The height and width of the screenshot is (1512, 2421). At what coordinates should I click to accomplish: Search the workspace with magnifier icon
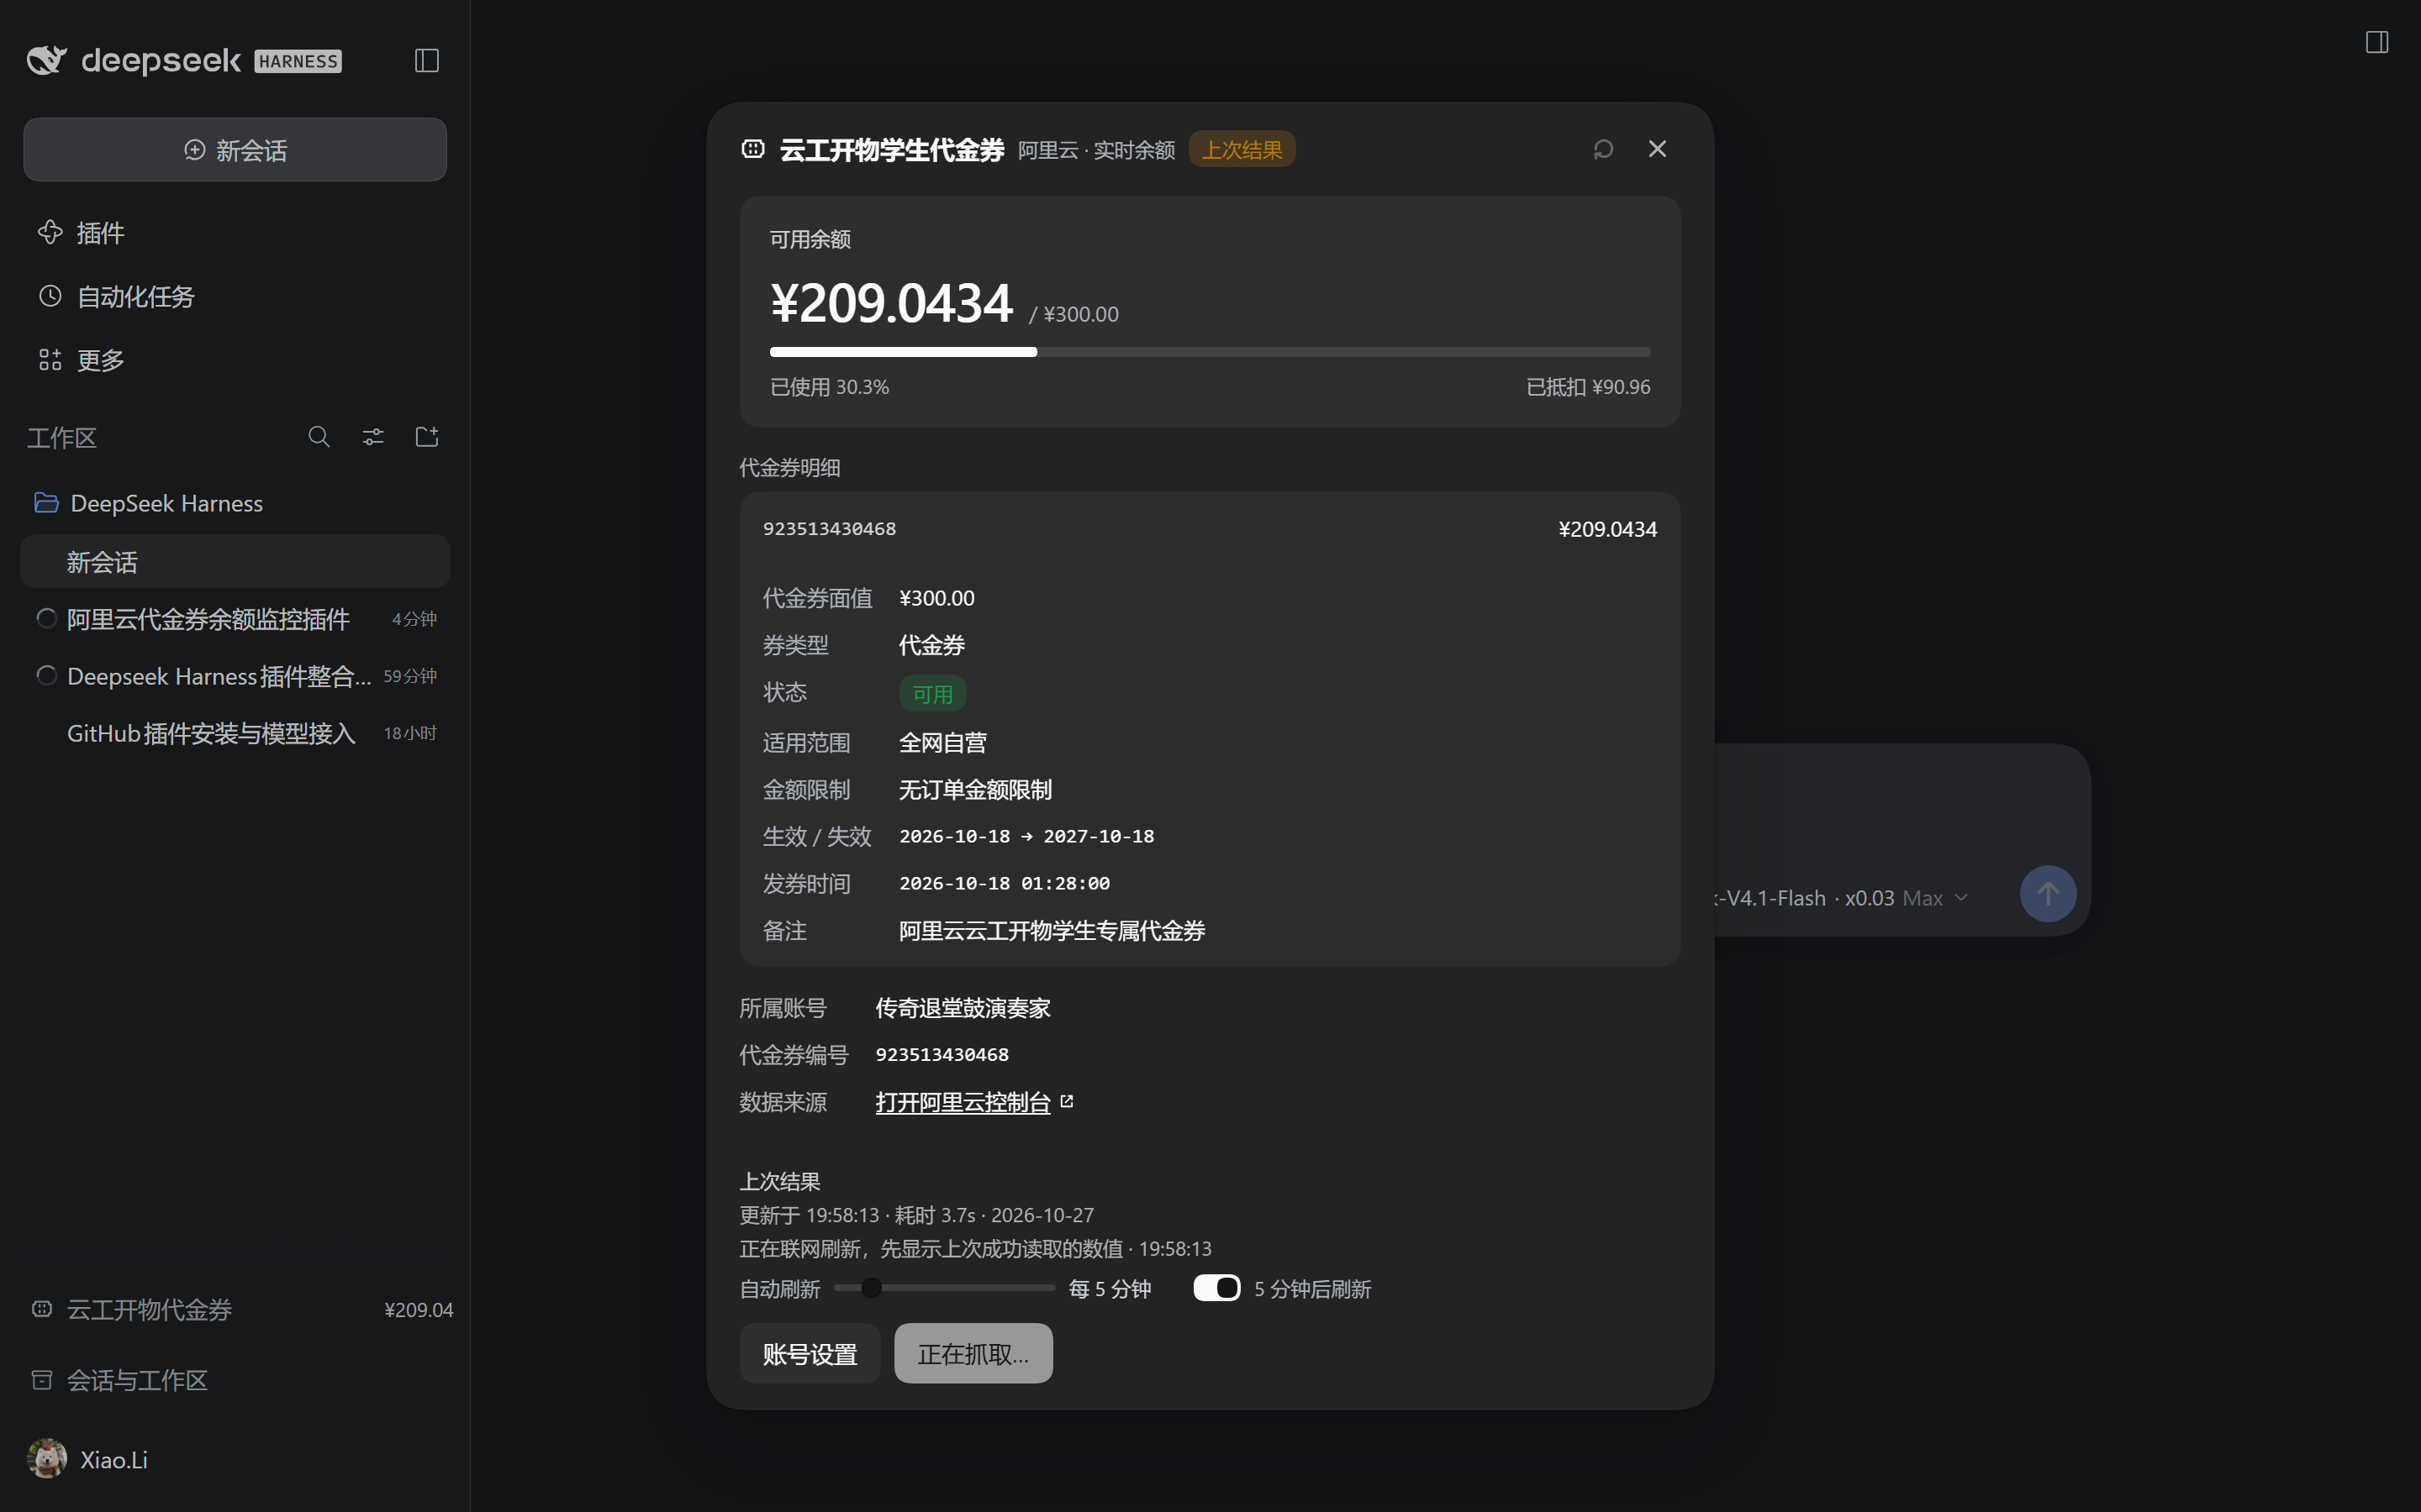(319, 437)
